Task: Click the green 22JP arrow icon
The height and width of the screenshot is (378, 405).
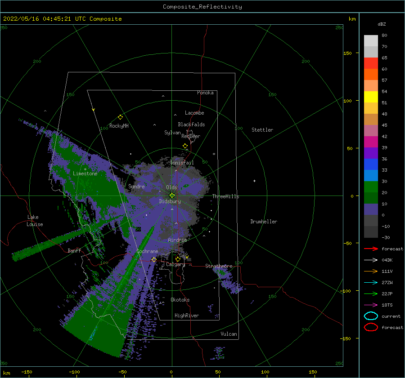Action: (371, 294)
